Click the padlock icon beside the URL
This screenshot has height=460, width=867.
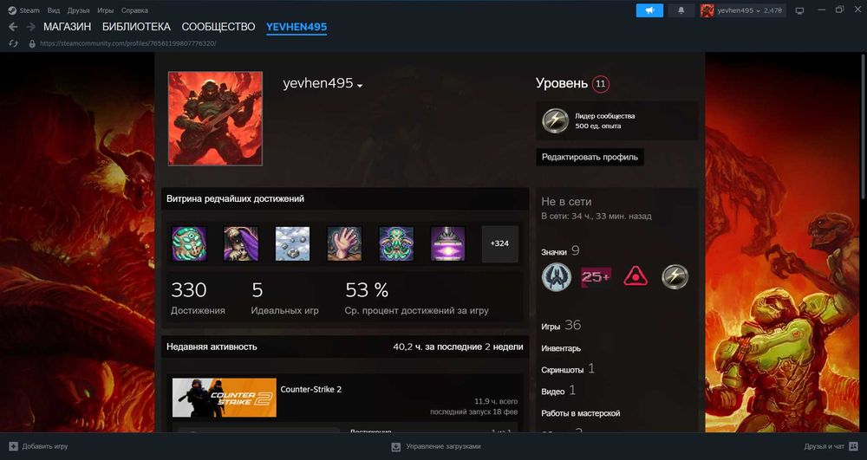tap(32, 43)
